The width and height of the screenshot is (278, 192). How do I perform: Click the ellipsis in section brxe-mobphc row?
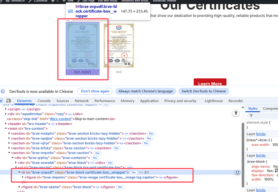tap(127, 134)
